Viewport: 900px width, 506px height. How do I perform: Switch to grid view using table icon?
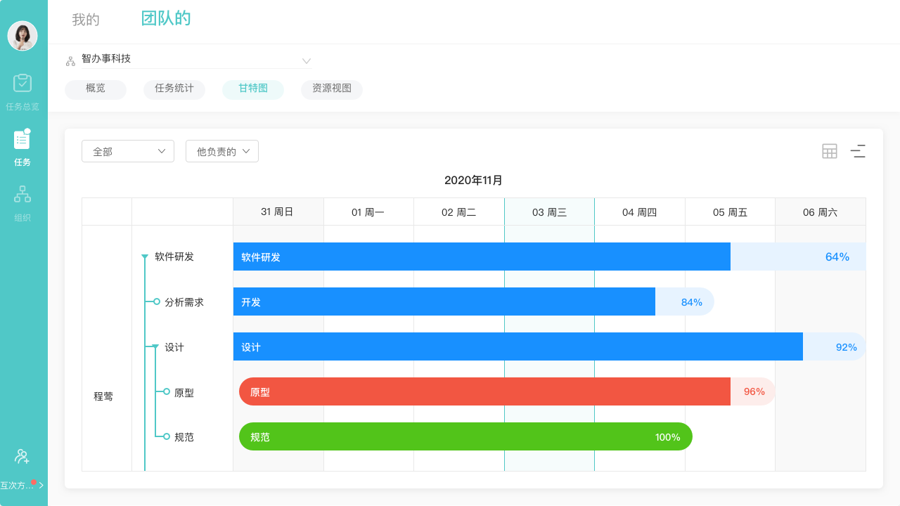point(829,150)
